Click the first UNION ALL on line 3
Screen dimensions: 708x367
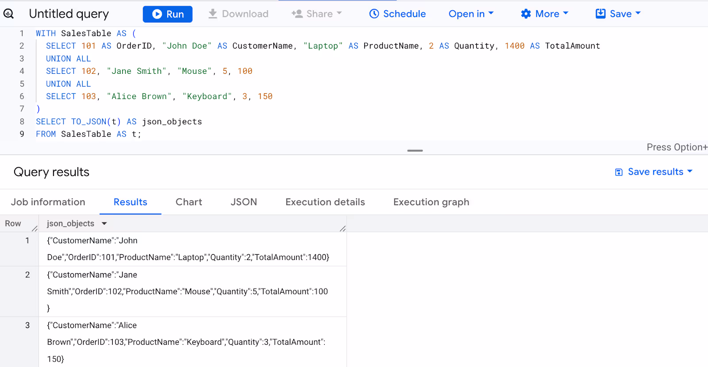(x=68, y=58)
